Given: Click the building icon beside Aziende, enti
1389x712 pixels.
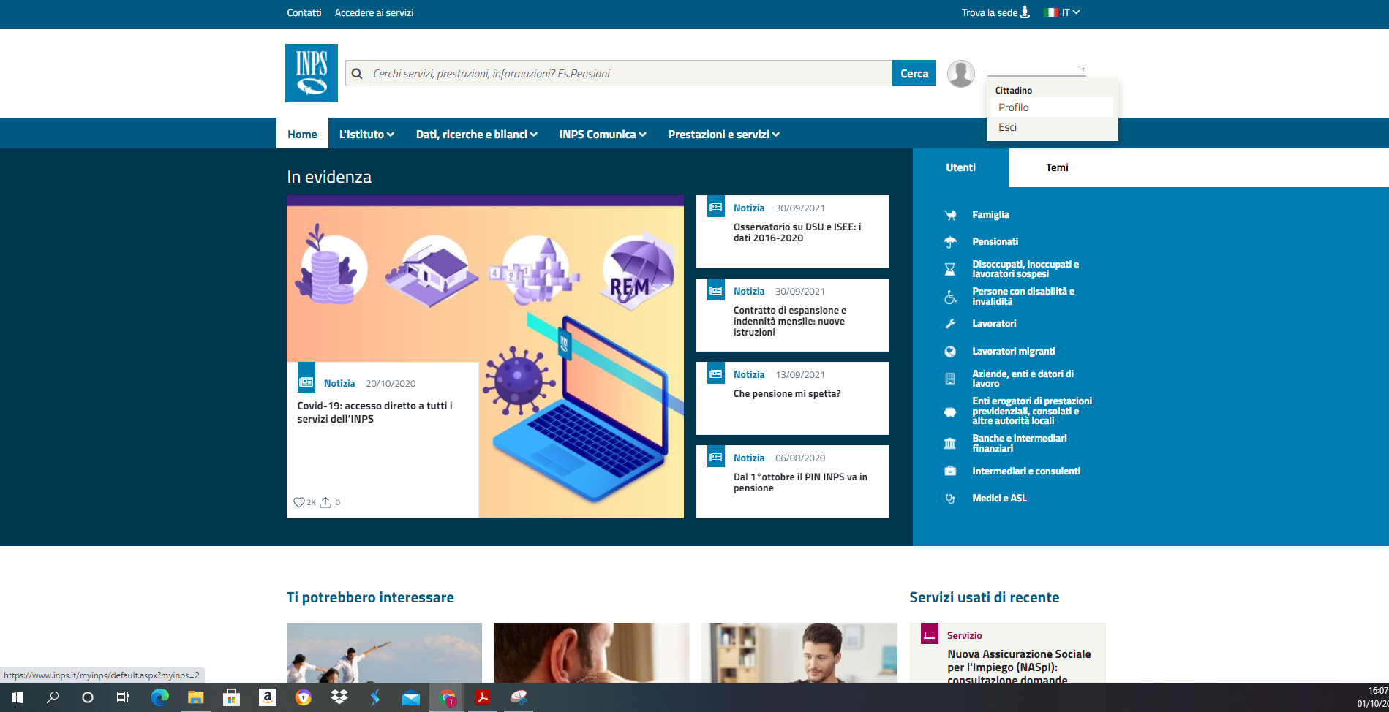Looking at the screenshot, I should click(x=950, y=379).
